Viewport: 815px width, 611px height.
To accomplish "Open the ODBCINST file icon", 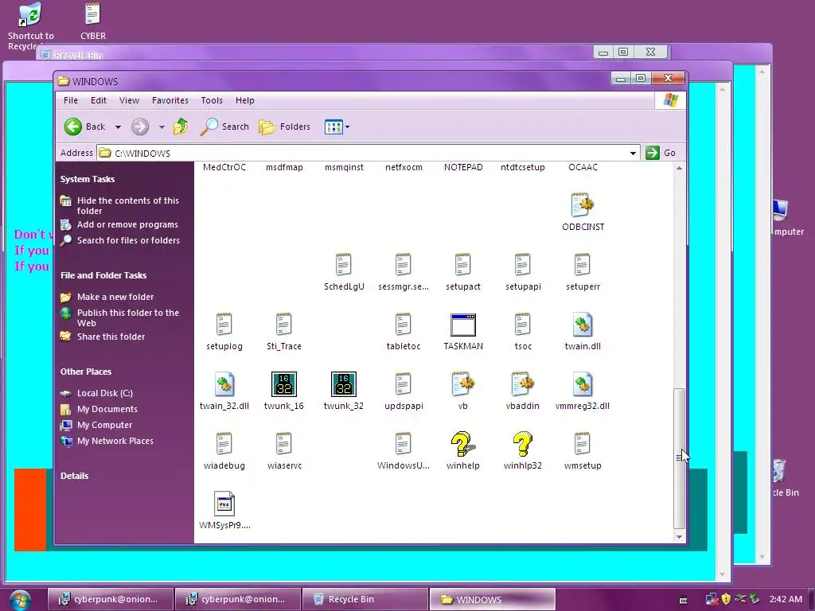I will [x=582, y=204].
